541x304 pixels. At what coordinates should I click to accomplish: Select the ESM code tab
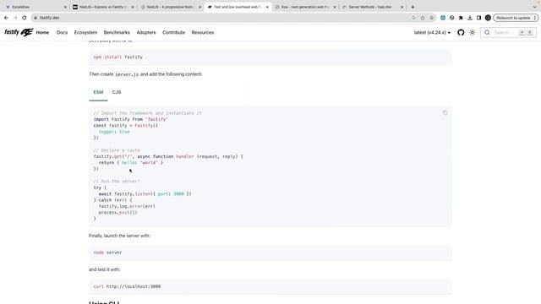pyautogui.click(x=98, y=92)
